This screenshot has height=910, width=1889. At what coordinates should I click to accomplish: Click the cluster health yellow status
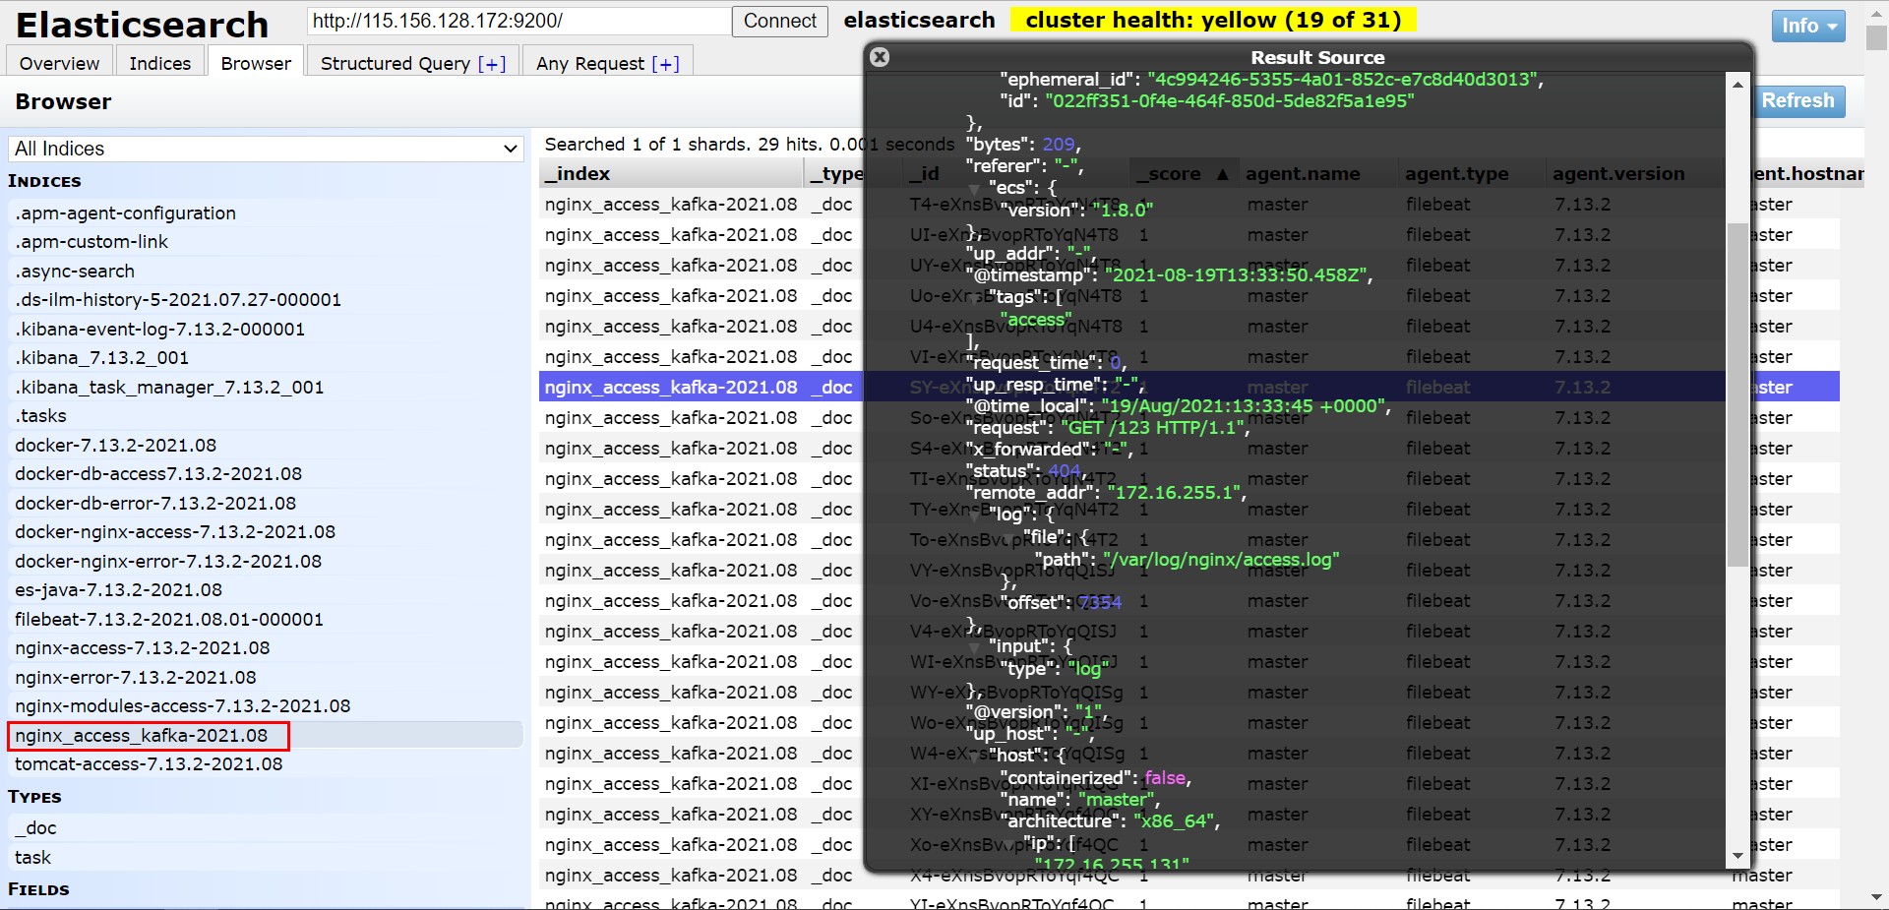click(1213, 20)
